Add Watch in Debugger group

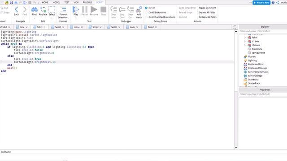pyautogui.click(x=139, y=13)
